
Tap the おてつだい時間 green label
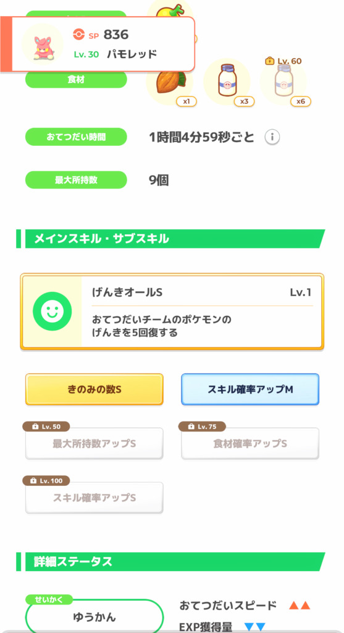point(76,137)
